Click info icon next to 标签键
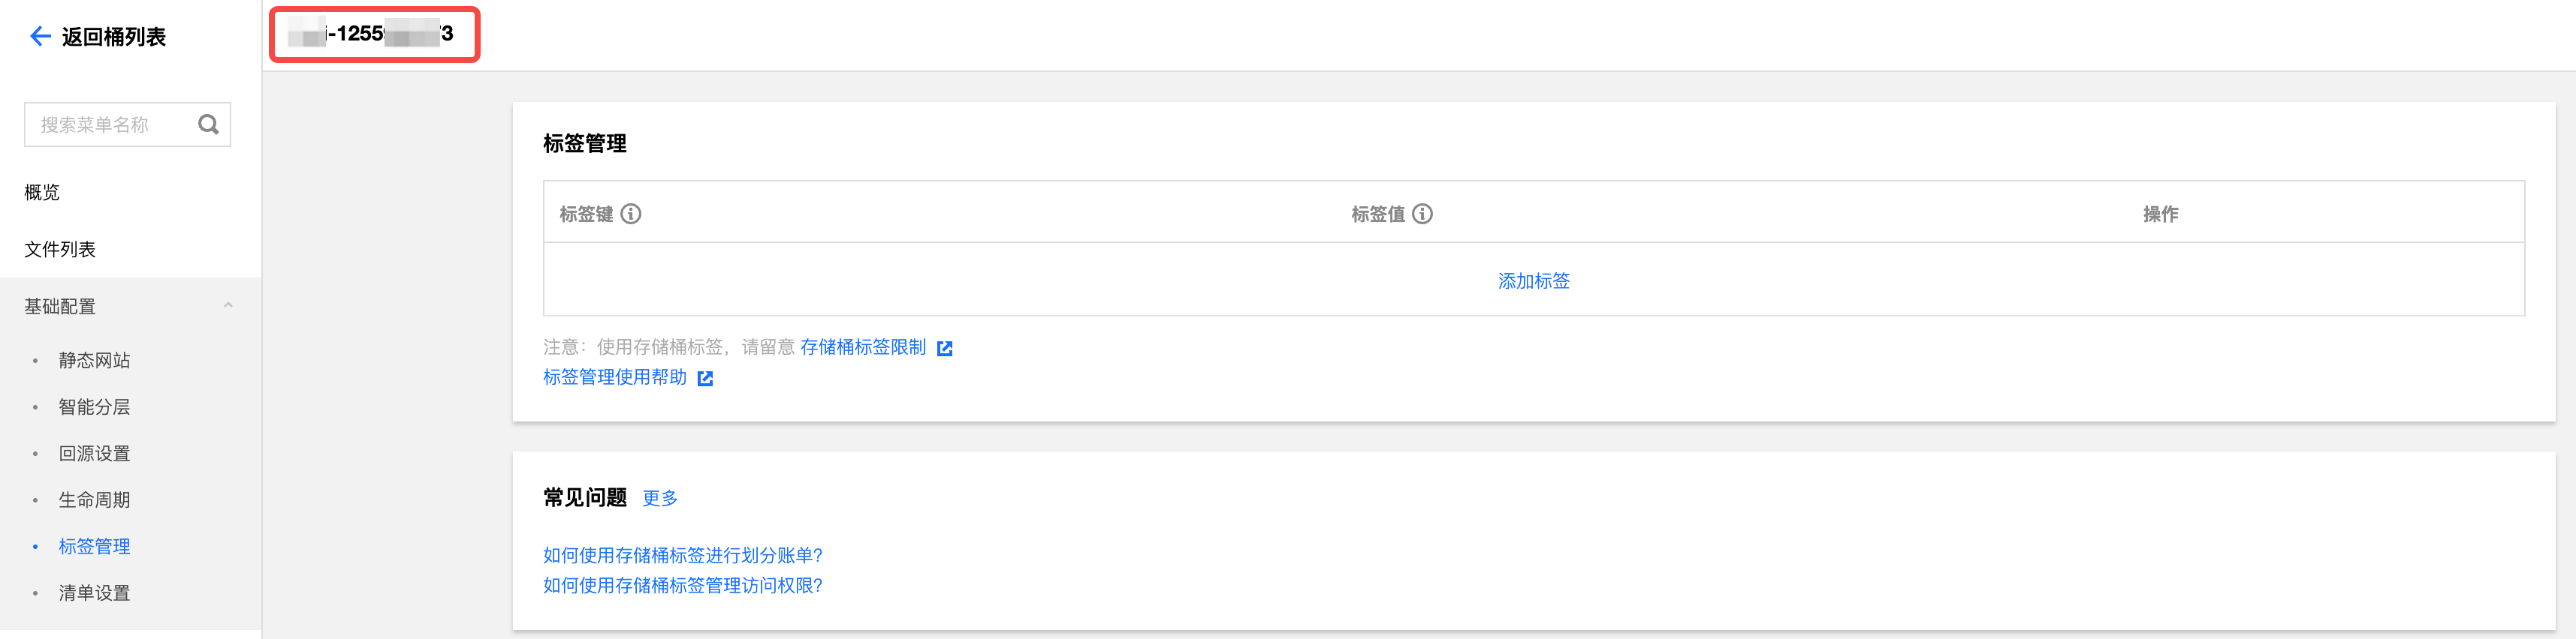This screenshot has width=2576, height=639. [x=631, y=214]
